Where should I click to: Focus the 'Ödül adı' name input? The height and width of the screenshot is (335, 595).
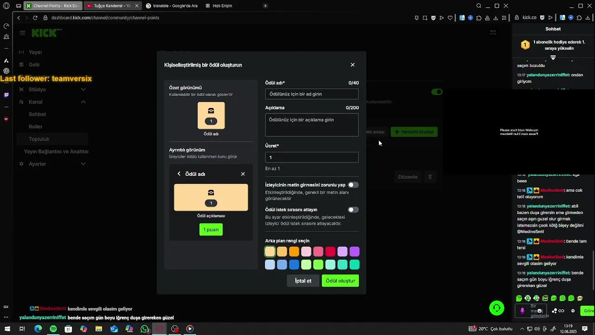click(312, 94)
